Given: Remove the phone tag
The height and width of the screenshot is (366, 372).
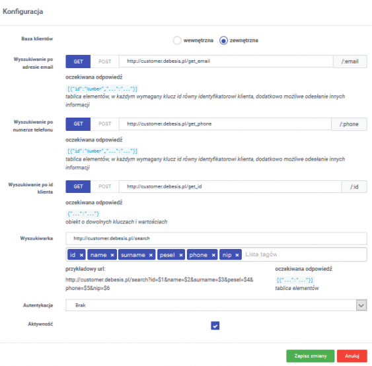Looking at the screenshot, I should coord(213,255).
